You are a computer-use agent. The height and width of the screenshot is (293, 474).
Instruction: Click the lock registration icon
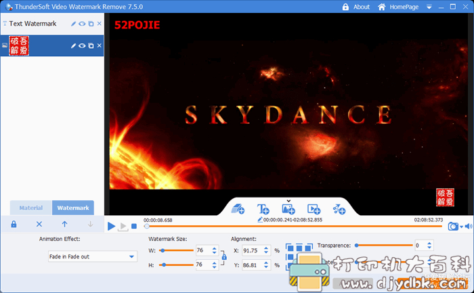345,7
